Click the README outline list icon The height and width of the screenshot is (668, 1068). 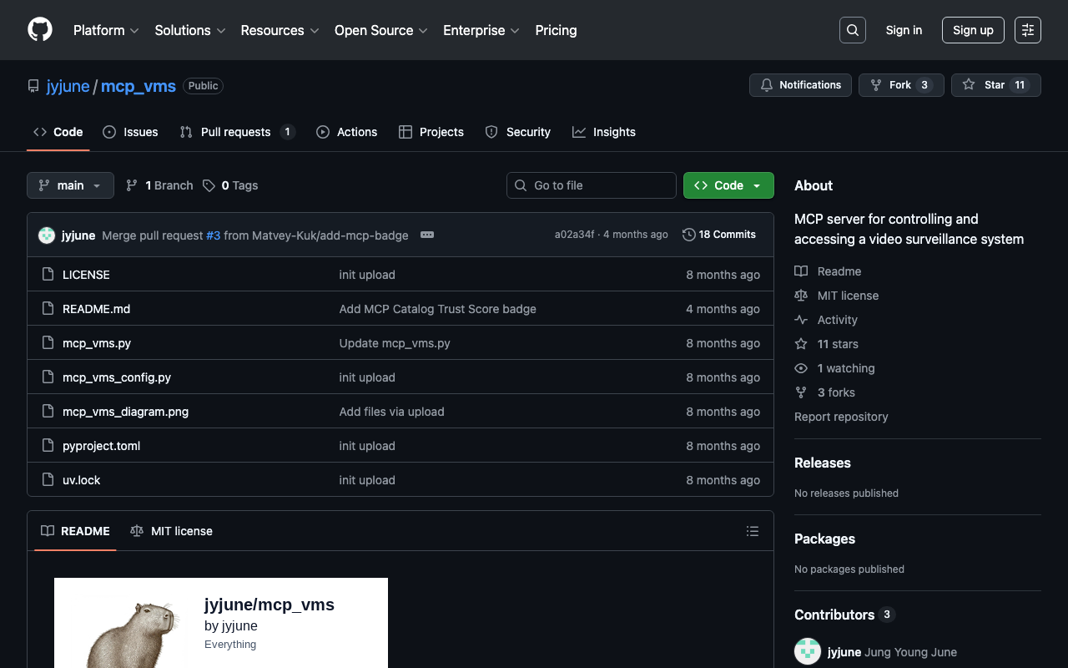click(x=752, y=531)
